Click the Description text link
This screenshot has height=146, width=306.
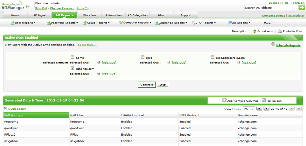pyautogui.click(x=240, y=31)
